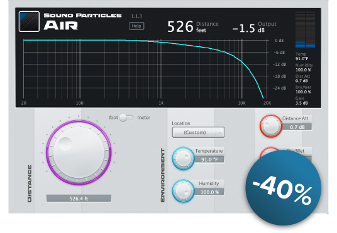Click the 100.0 % humidity value field
The width and height of the screenshot is (337, 233).
point(209,192)
